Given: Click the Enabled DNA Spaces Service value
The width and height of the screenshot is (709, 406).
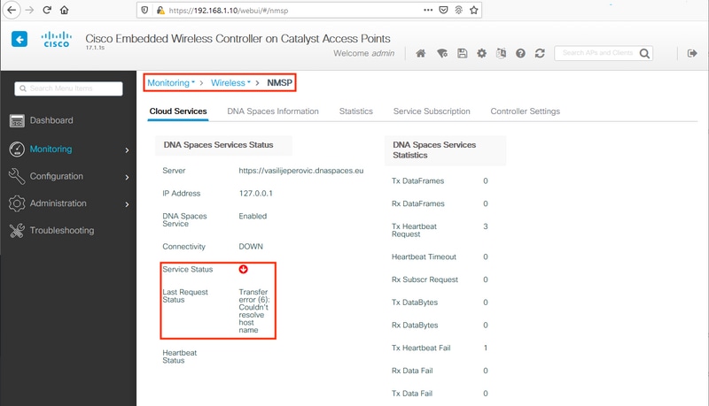Looking at the screenshot, I should 253,216.
